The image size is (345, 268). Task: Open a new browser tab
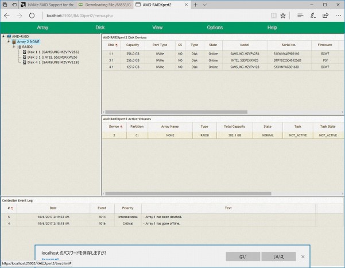coord(195,5)
